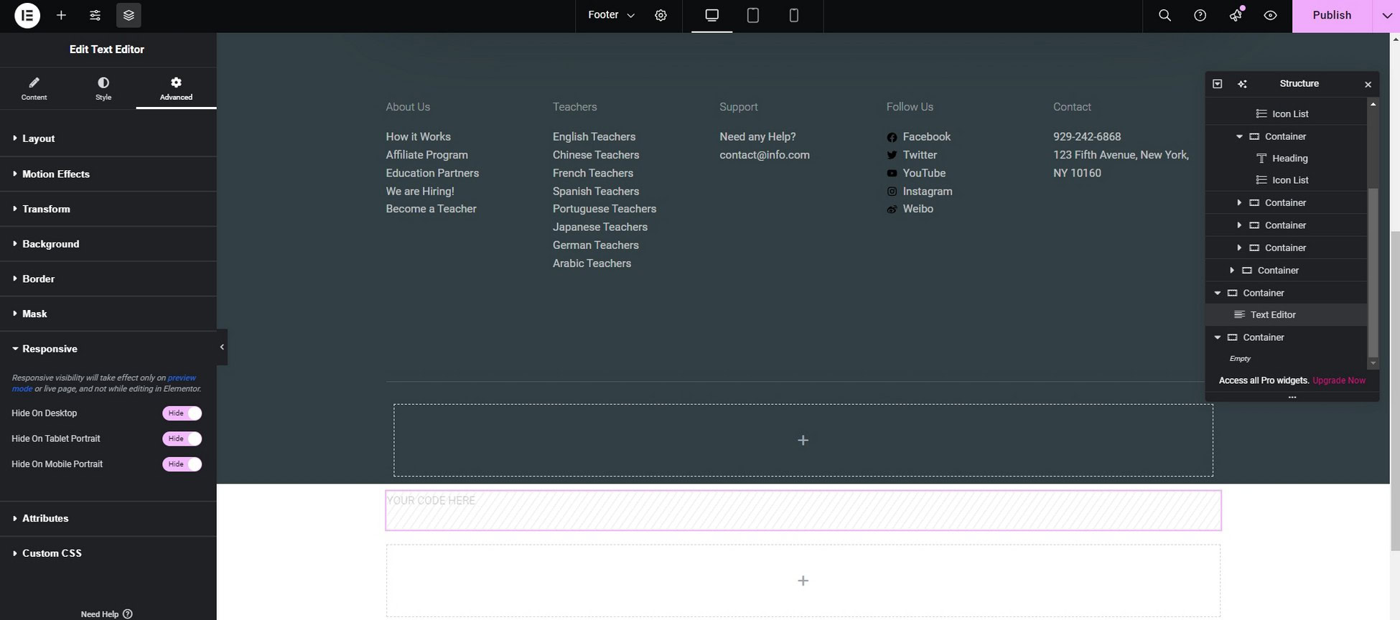The image size is (1400, 620).
Task: Click the Instagram icon in footer
Action: coord(892,192)
